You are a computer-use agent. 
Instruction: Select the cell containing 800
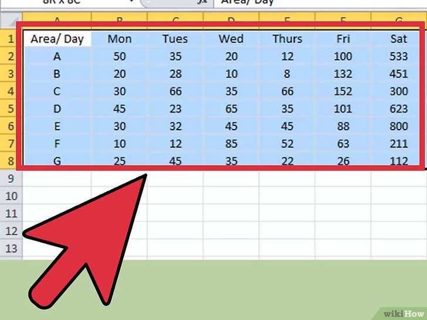399,126
